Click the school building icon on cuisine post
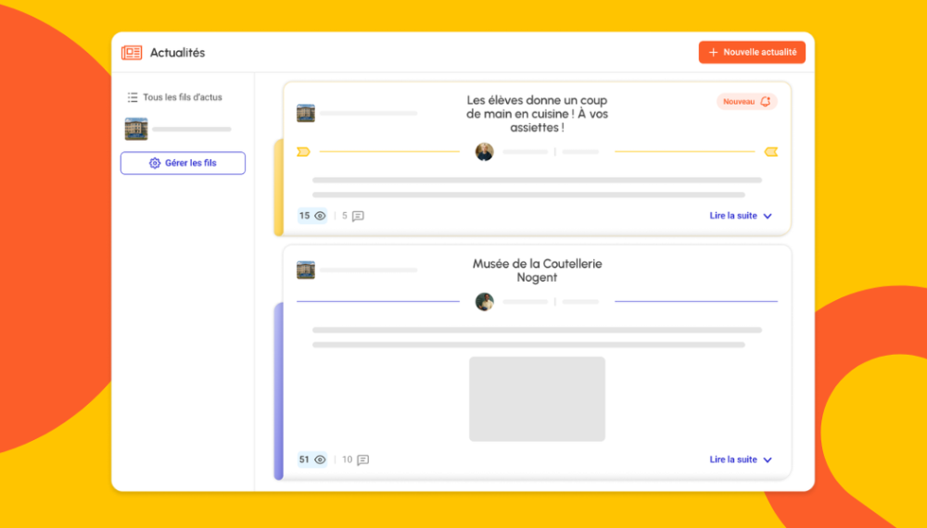The image size is (927, 528). tap(306, 113)
